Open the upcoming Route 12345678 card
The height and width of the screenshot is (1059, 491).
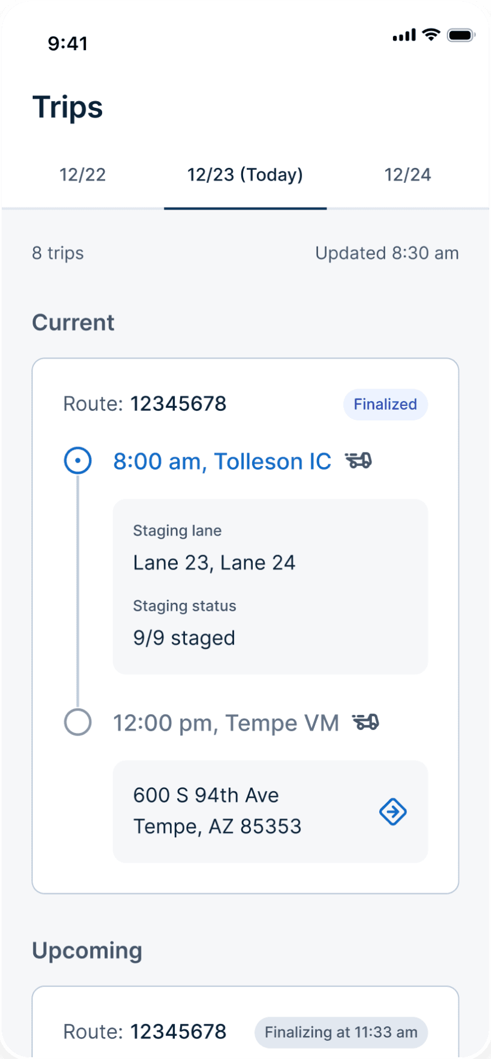click(145, 1032)
